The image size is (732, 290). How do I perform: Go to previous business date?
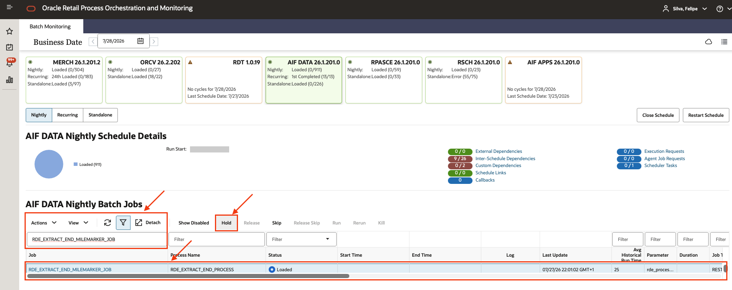pyautogui.click(x=93, y=41)
